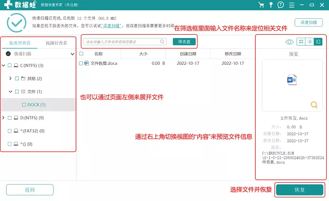Click the document icon next to 文件 (1)
This screenshot has height=201, width=329.
click(x=23, y=92)
